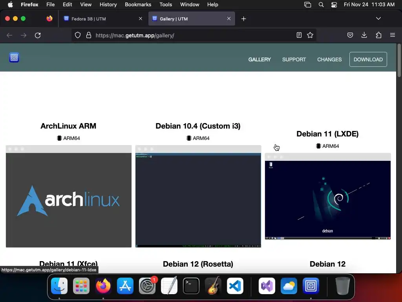Open extensions puzzle icon
Screen dimensions: 402x302
[378, 35]
